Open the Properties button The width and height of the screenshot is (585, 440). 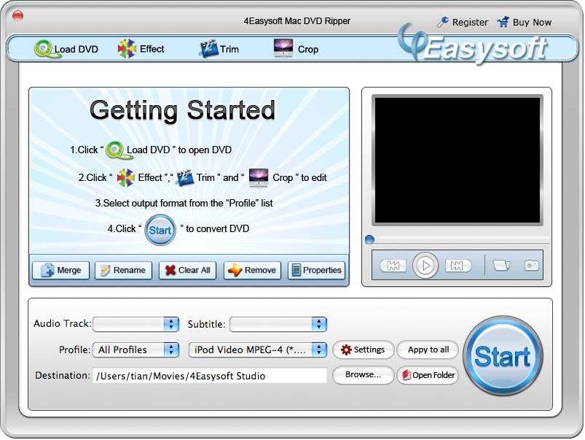coord(316,270)
